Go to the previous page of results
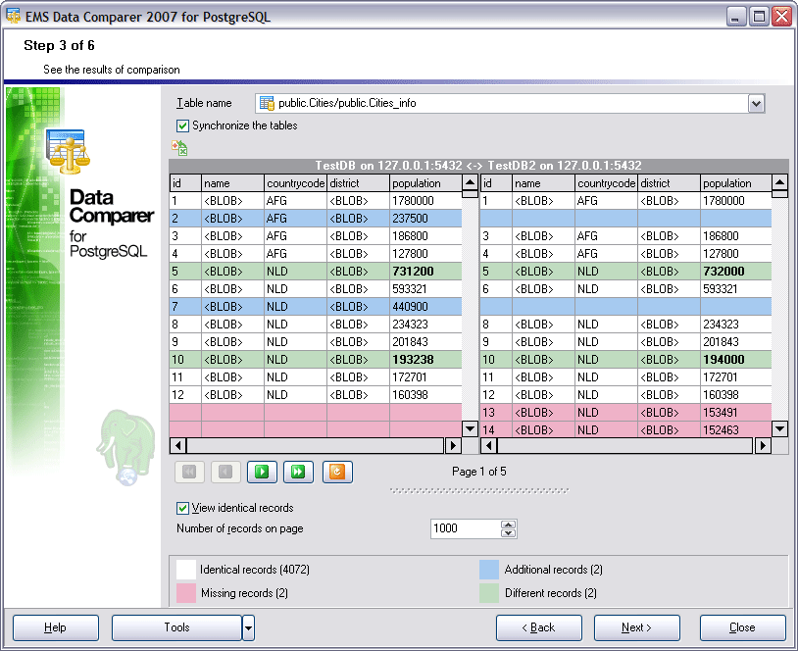This screenshot has height=651, width=798. point(225,472)
